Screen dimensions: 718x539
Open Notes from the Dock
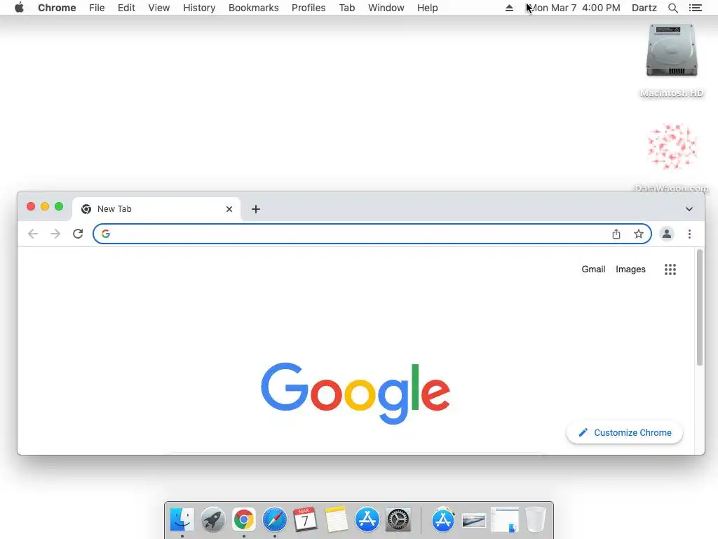336,520
